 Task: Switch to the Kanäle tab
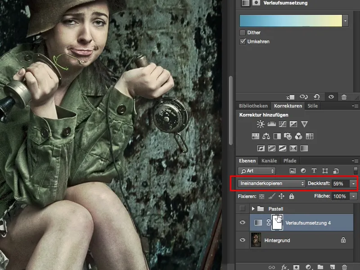click(269, 161)
